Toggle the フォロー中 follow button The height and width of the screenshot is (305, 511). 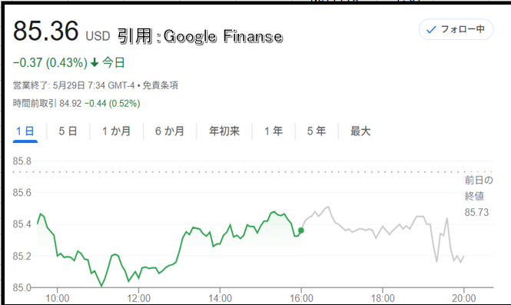coord(456,29)
